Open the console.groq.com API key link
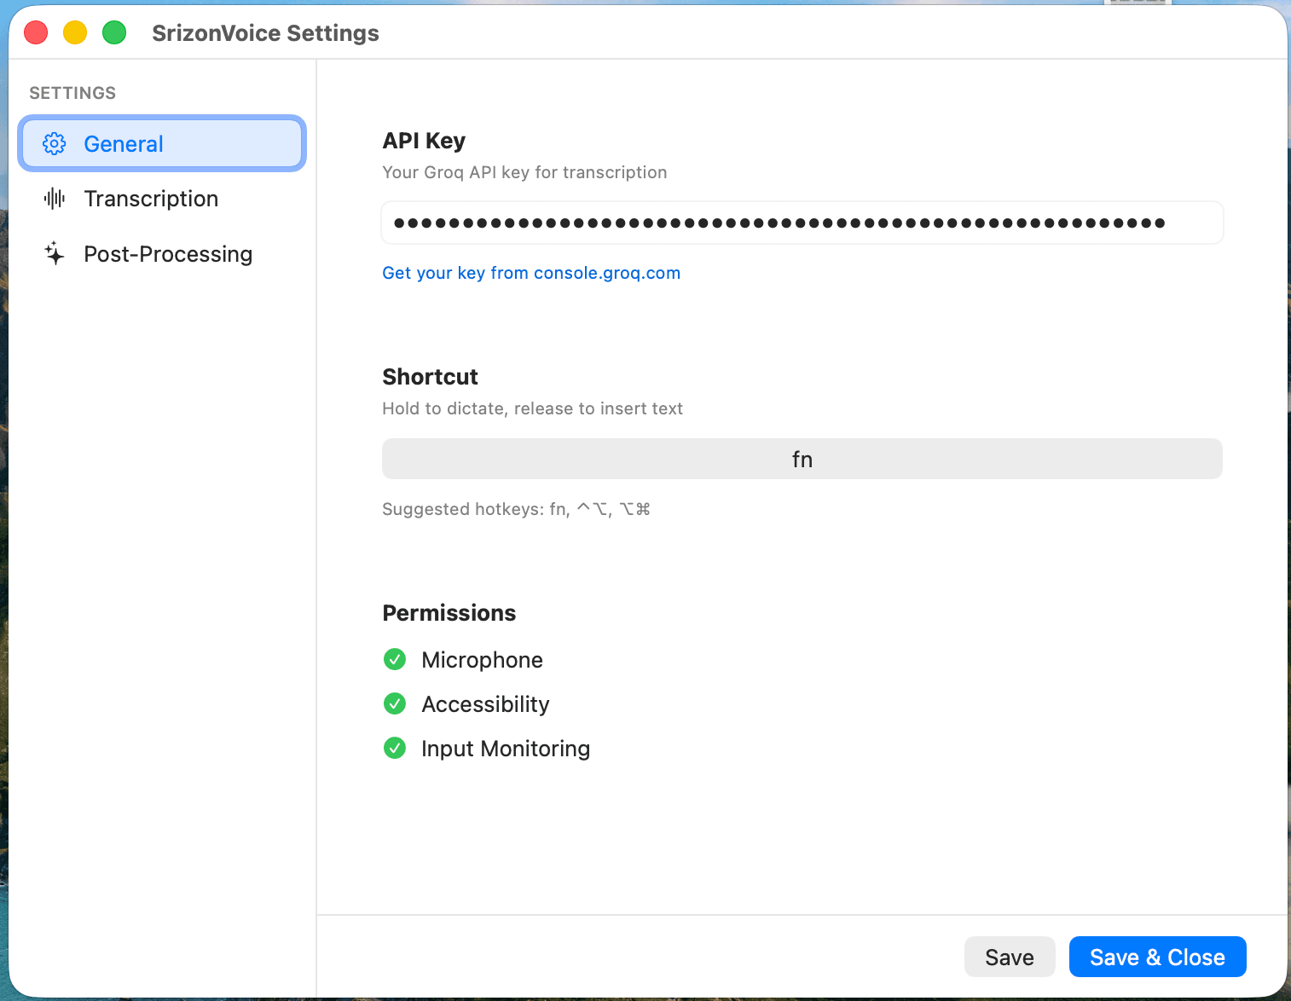This screenshot has width=1291, height=1001. pyautogui.click(x=530, y=273)
